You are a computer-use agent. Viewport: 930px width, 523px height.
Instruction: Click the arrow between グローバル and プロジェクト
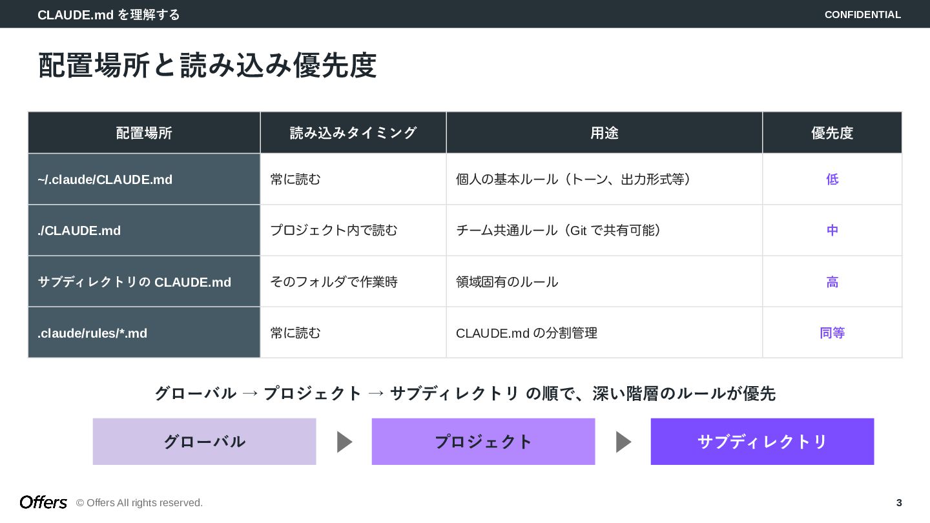pyautogui.click(x=344, y=442)
